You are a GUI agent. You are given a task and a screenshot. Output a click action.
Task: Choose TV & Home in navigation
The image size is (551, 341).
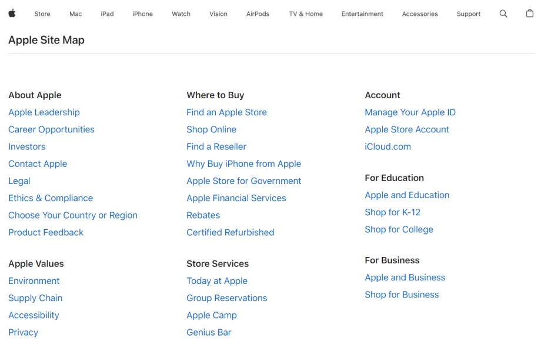pyautogui.click(x=306, y=14)
